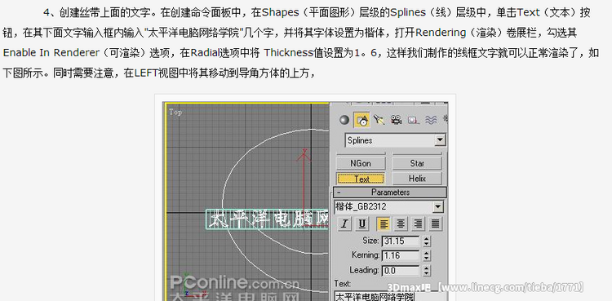Click the Top viewport label
612x301 pixels.
click(x=175, y=112)
